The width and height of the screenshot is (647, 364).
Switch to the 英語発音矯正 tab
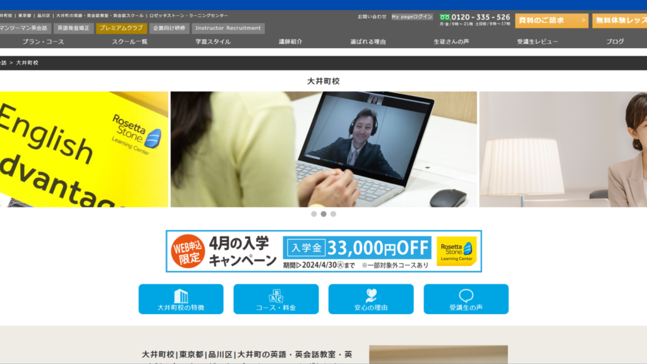click(73, 28)
